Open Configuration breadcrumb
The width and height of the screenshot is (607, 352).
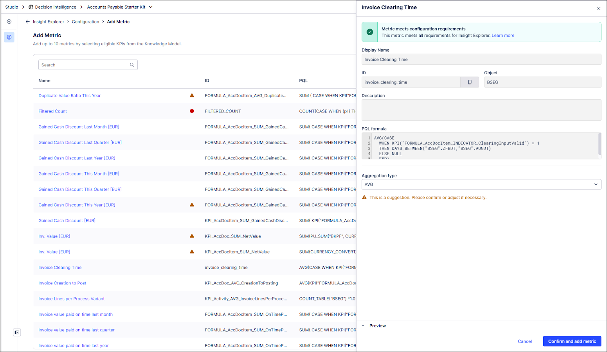85,21
